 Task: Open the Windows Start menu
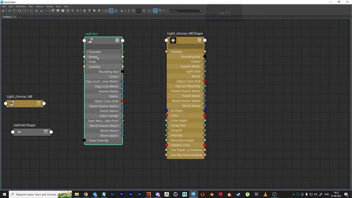coord(4,194)
